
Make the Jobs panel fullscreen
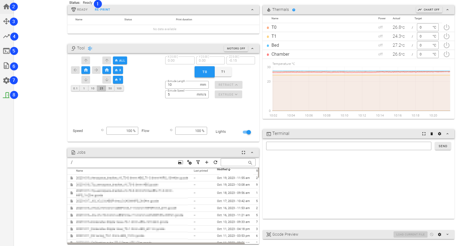pyautogui.click(x=243, y=153)
